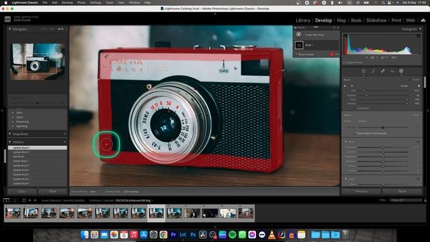Select the last filmstrip thumbnail
This screenshot has width=430, height=242.
[246, 213]
